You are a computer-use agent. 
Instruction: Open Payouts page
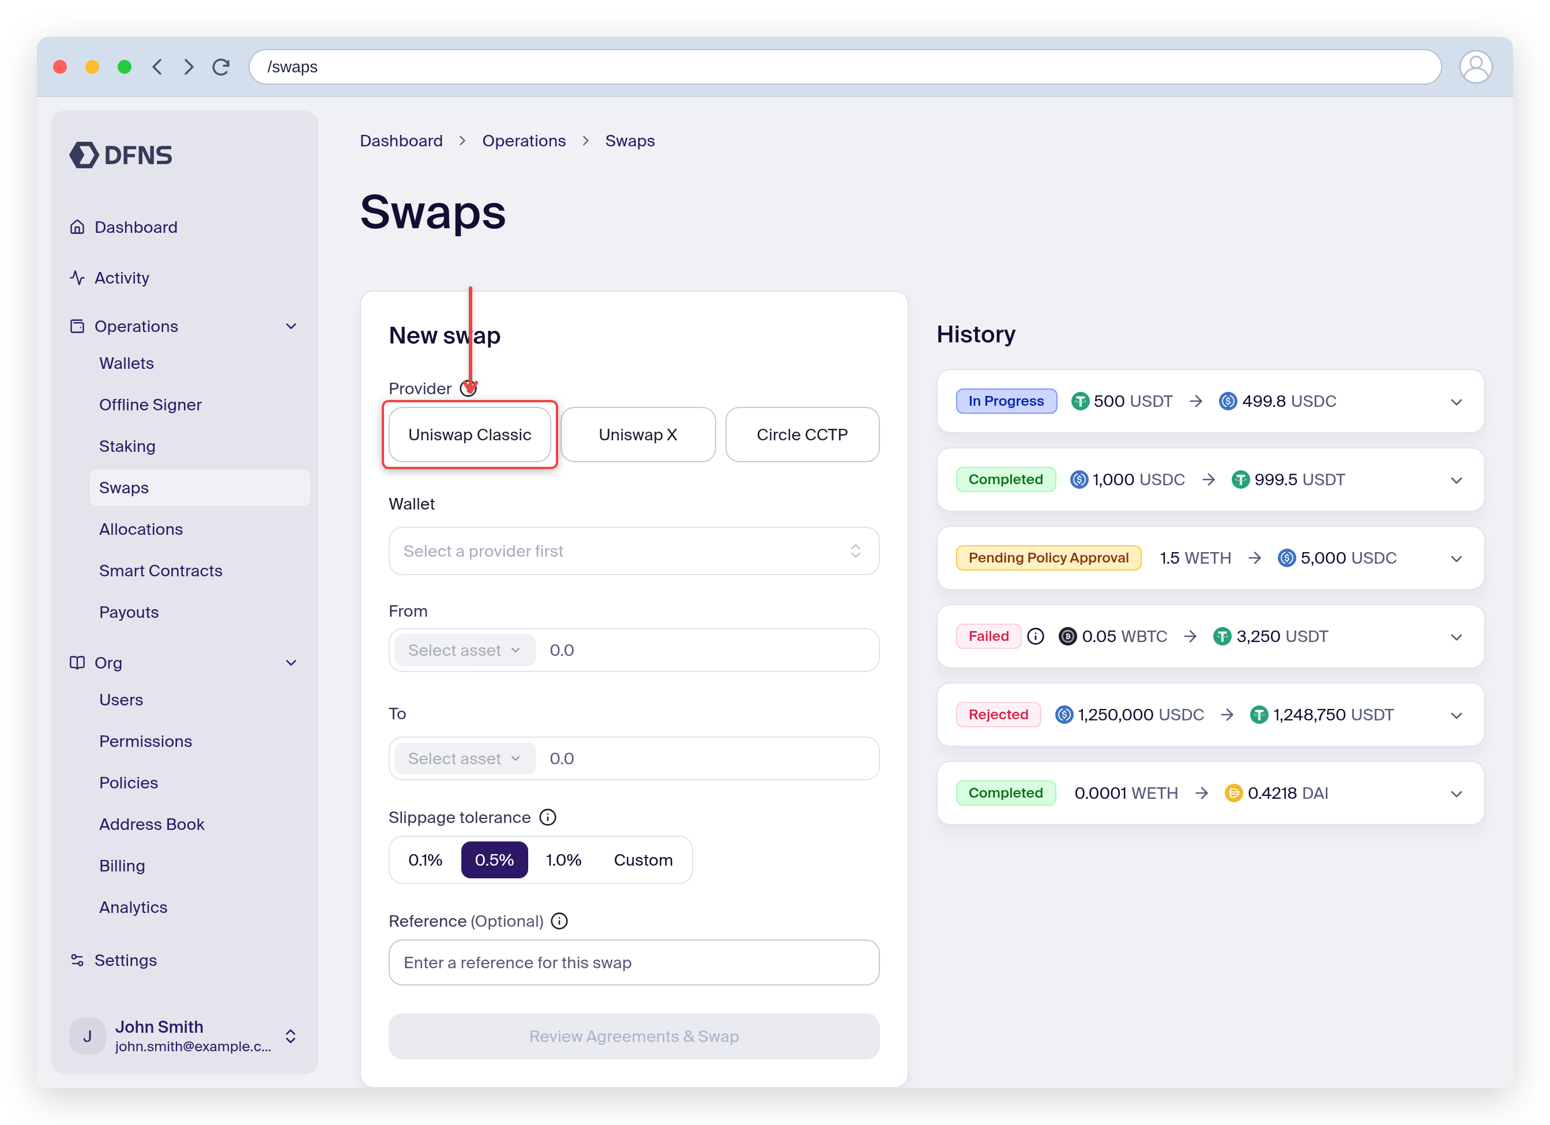coord(129,612)
